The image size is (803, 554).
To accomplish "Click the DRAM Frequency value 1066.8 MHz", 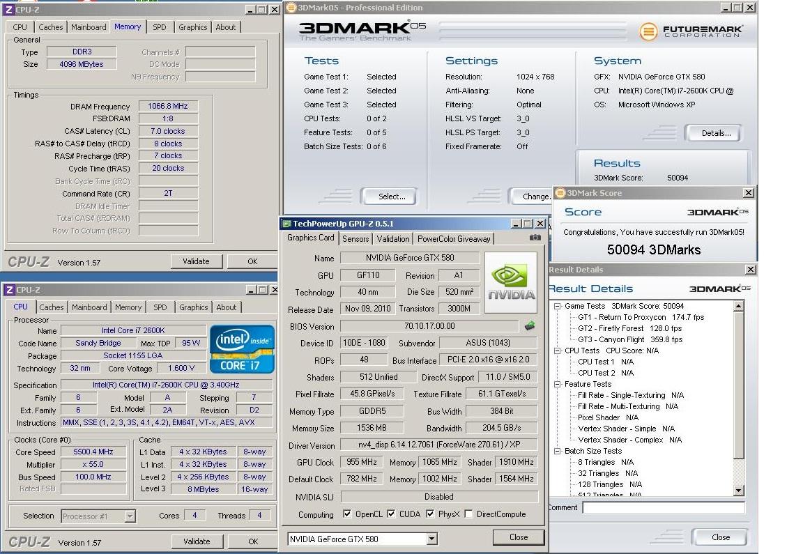I will (x=168, y=107).
